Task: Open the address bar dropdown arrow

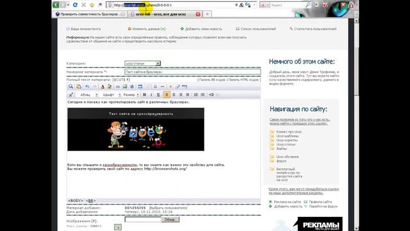Action: (254, 4)
